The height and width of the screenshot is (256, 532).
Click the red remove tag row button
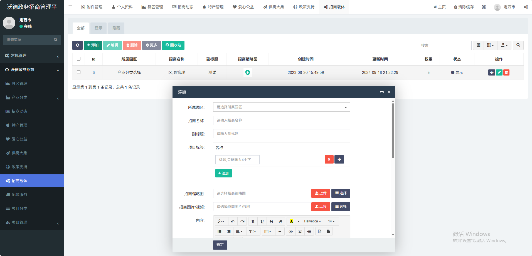click(x=329, y=159)
